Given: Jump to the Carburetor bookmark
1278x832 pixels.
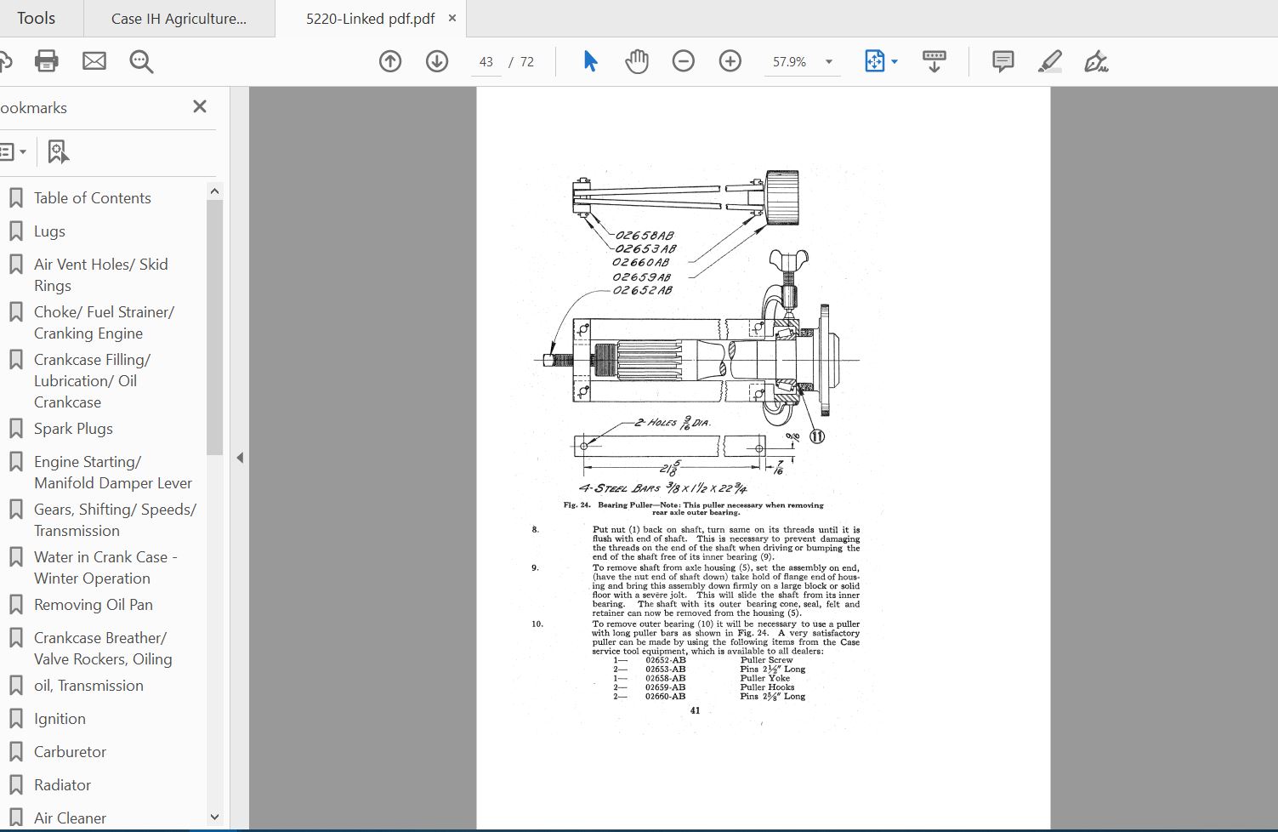Looking at the screenshot, I should (68, 751).
